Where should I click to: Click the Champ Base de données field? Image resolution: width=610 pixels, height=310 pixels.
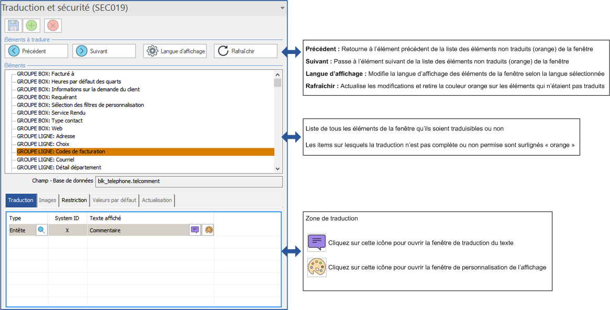click(x=188, y=181)
